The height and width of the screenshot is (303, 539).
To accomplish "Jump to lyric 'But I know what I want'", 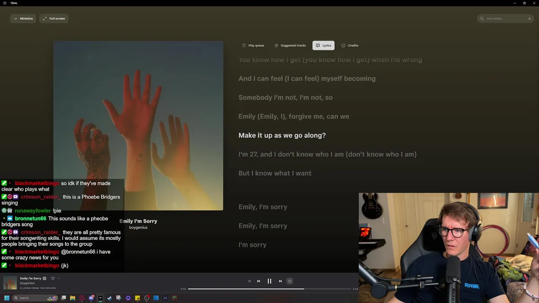I will [275, 173].
